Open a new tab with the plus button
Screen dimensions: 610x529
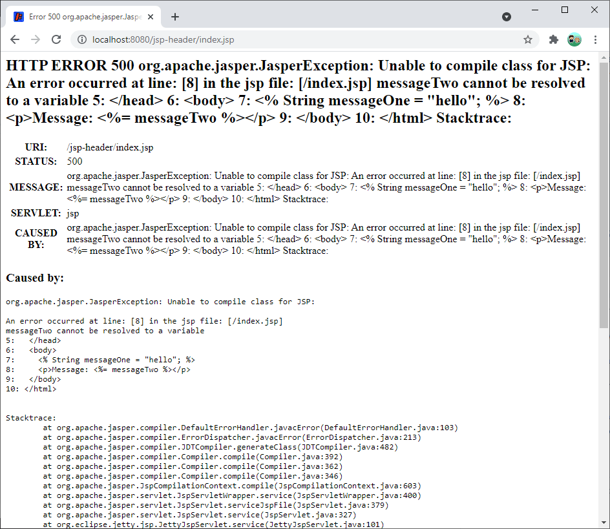pyautogui.click(x=174, y=17)
